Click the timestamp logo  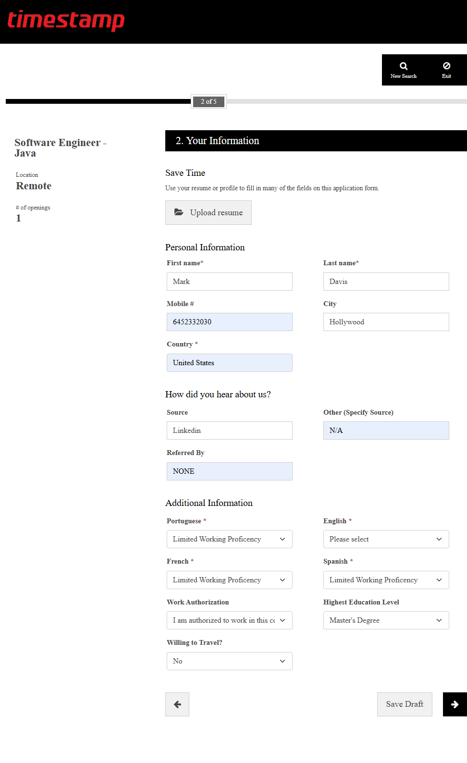coord(66,20)
